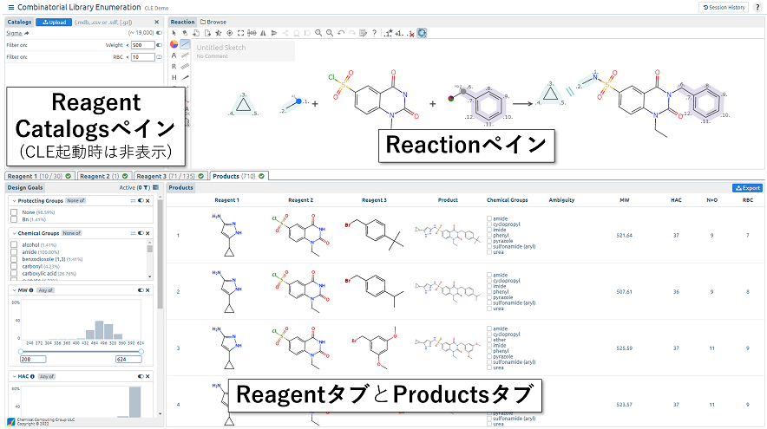Collapse the Protecting Groups section
Screen dimensions: 767x429
point(14,201)
